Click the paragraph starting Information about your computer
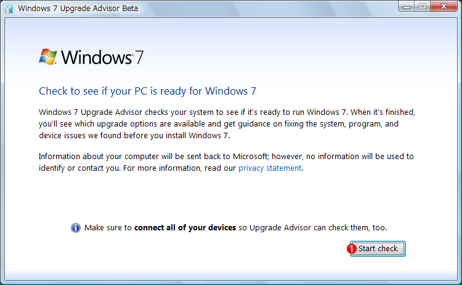The height and width of the screenshot is (285, 462). point(226,162)
